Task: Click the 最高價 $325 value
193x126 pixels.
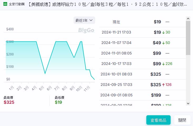Action: point(9,102)
